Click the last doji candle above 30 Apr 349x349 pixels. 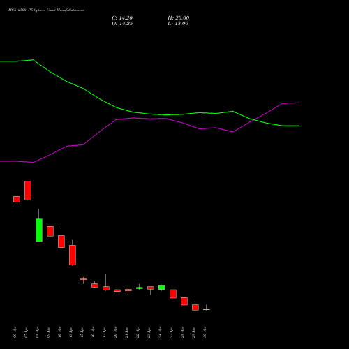click(x=207, y=309)
